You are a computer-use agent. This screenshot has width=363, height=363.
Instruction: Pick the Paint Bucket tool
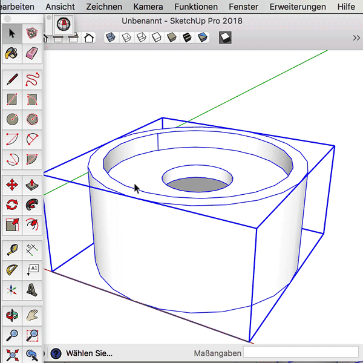tap(11, 54)
